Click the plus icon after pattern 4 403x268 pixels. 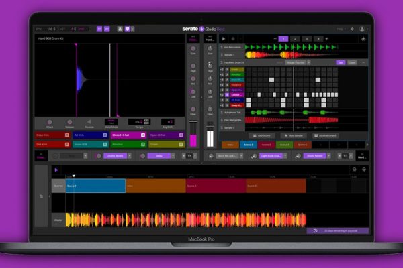(x=327, y=39)
